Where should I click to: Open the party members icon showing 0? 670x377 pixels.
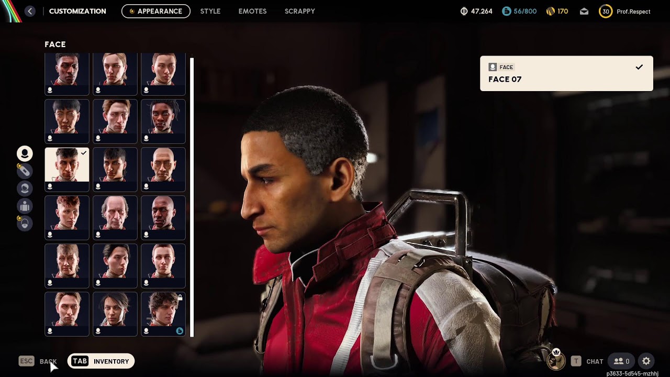[x=621, y=361]
